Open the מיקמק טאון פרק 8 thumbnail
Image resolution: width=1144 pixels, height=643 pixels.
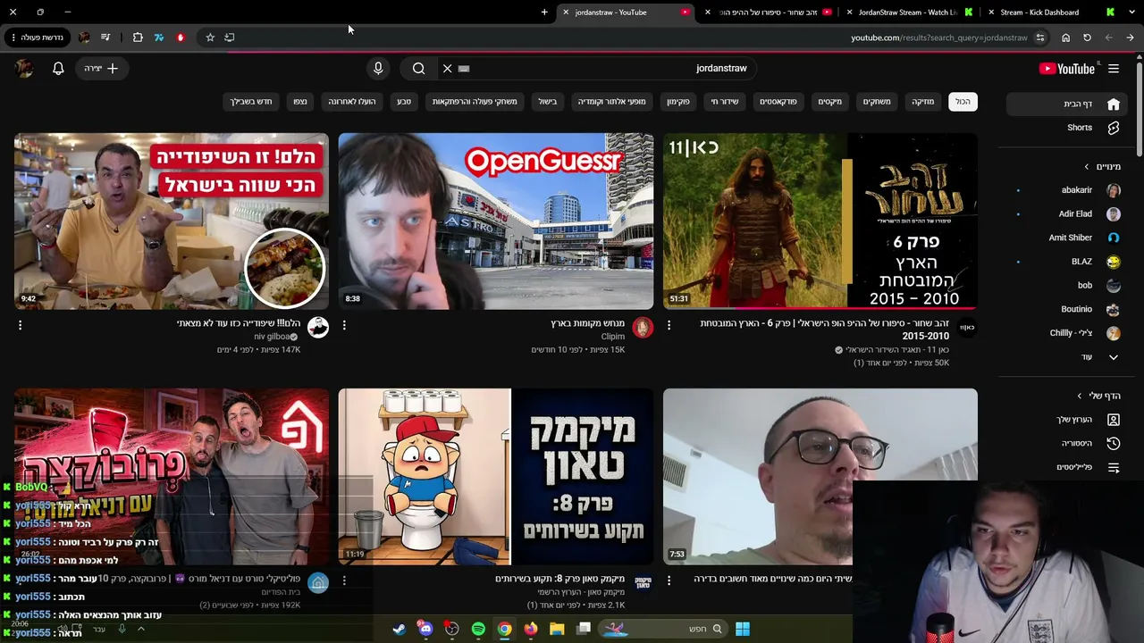point(496,476)
